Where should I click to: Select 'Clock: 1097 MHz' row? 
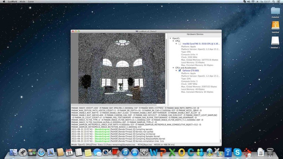[x=189, y=84]
